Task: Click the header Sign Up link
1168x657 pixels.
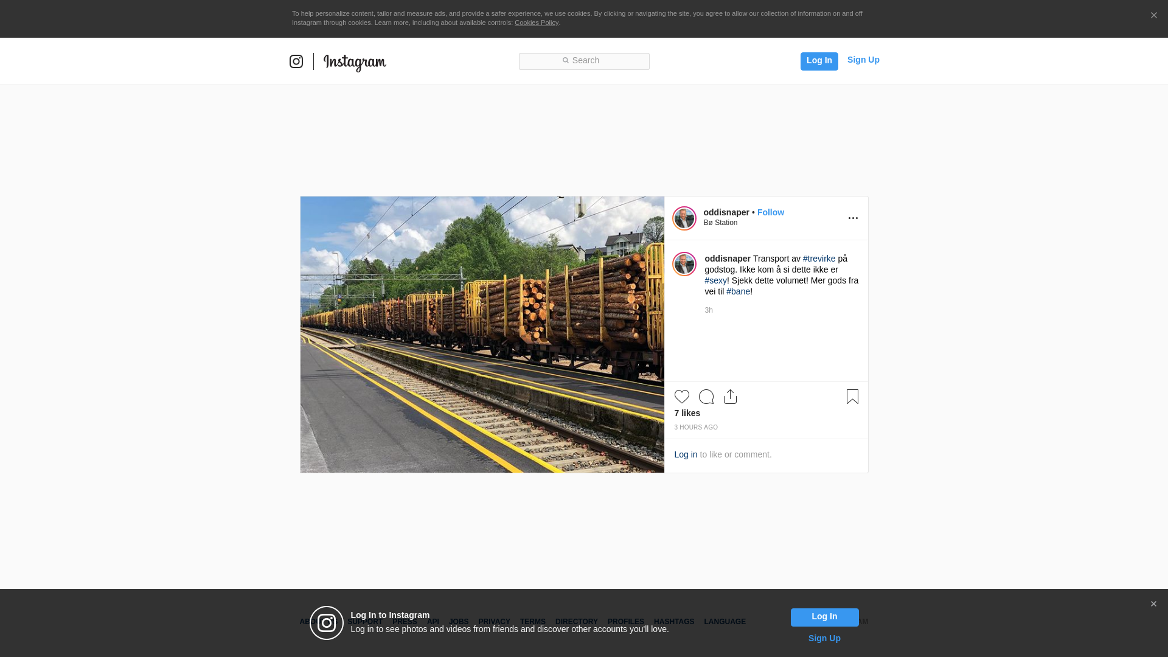Action: click(x=863, y=60)
